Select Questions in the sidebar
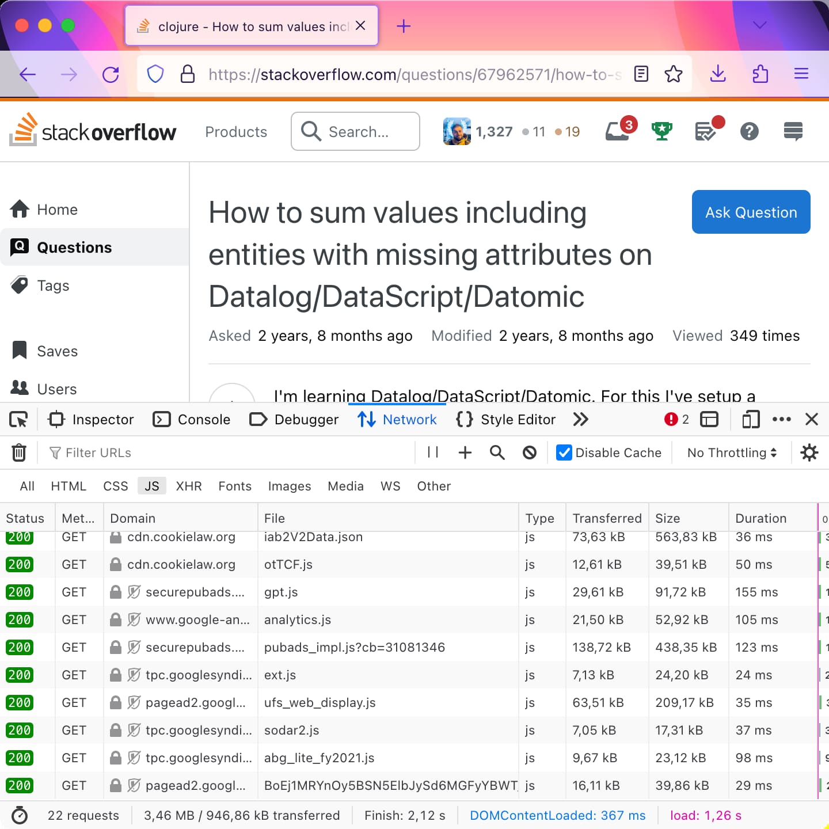The width and height of the screenshot is (829, 829). tap(74, 247)
